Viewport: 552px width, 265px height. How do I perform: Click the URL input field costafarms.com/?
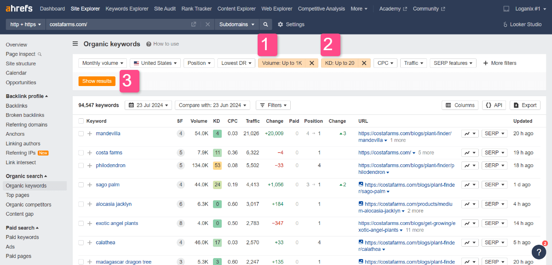[x=117, y=24]
